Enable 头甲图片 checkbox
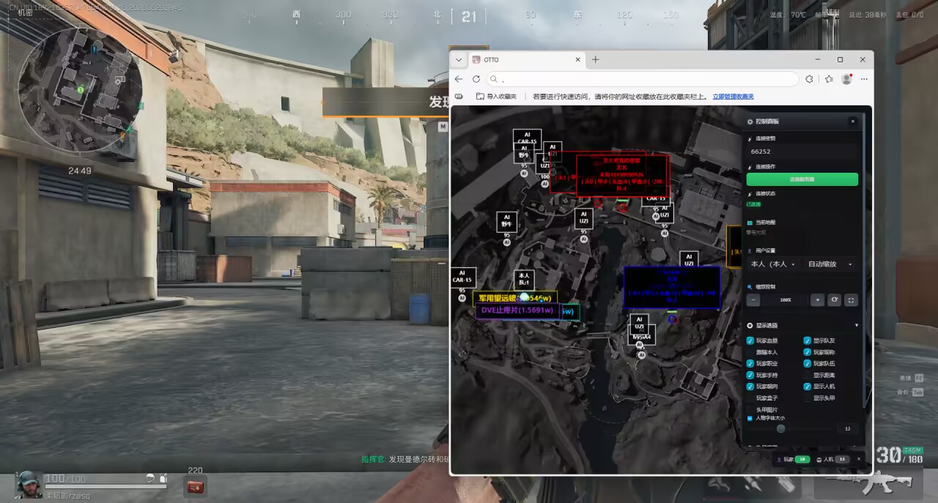This screenshot has height=503, width=938. click(x=750, y=409)
